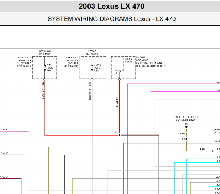This screenshot has width=220, height=194.
Task: Click the "BLK/RED" wire label below B22
Action: (x=43, y=94)
